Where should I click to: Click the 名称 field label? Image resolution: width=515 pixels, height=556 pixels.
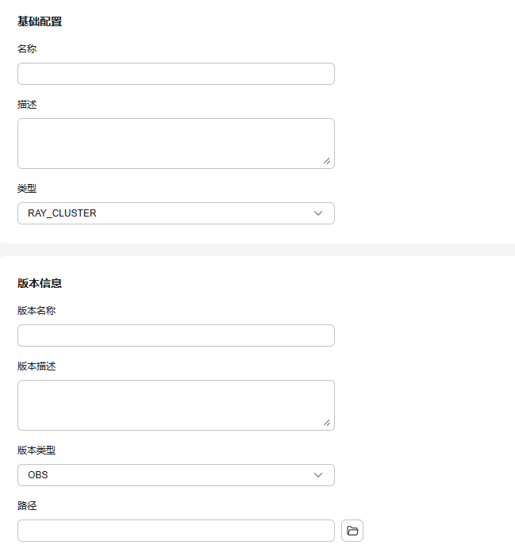point(27,49)
